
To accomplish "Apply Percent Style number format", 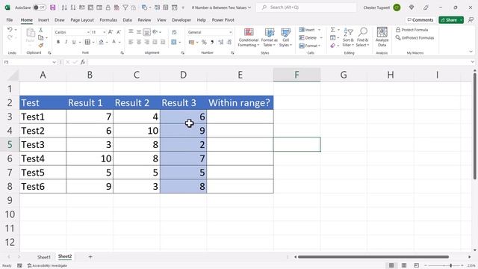I will (x=204, y=42).
